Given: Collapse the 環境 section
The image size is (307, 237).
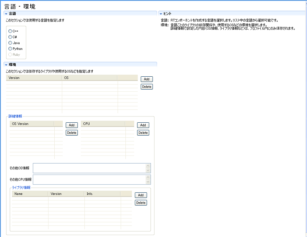Looking at the screenshot, I should [6, 64].
